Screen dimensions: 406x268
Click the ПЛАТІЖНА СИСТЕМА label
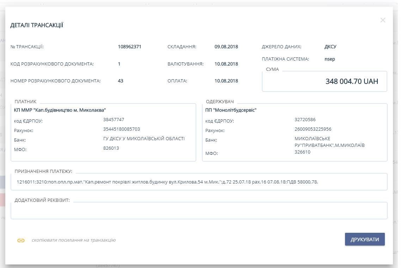coord(285,59)
